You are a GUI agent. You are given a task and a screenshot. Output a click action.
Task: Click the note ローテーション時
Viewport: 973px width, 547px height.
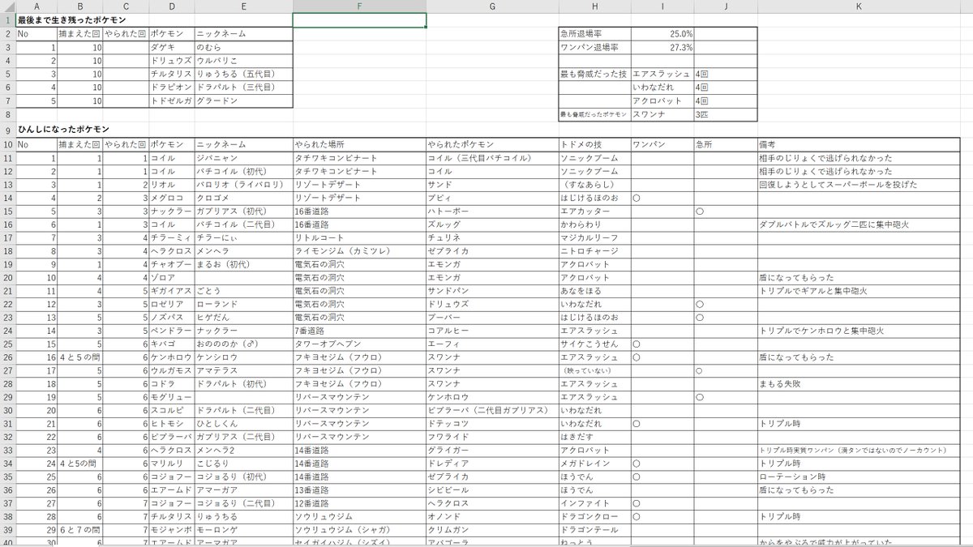coord(859,477)
